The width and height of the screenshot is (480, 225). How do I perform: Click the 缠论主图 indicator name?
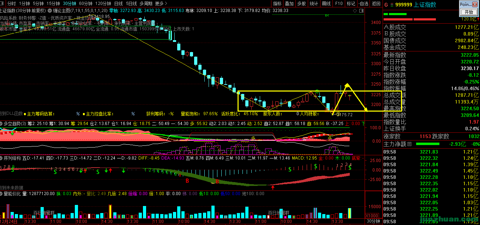tap(61, 11)
